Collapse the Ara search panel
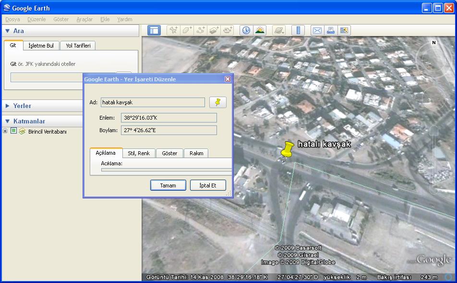Screen dimensions: 457x283 8,31
